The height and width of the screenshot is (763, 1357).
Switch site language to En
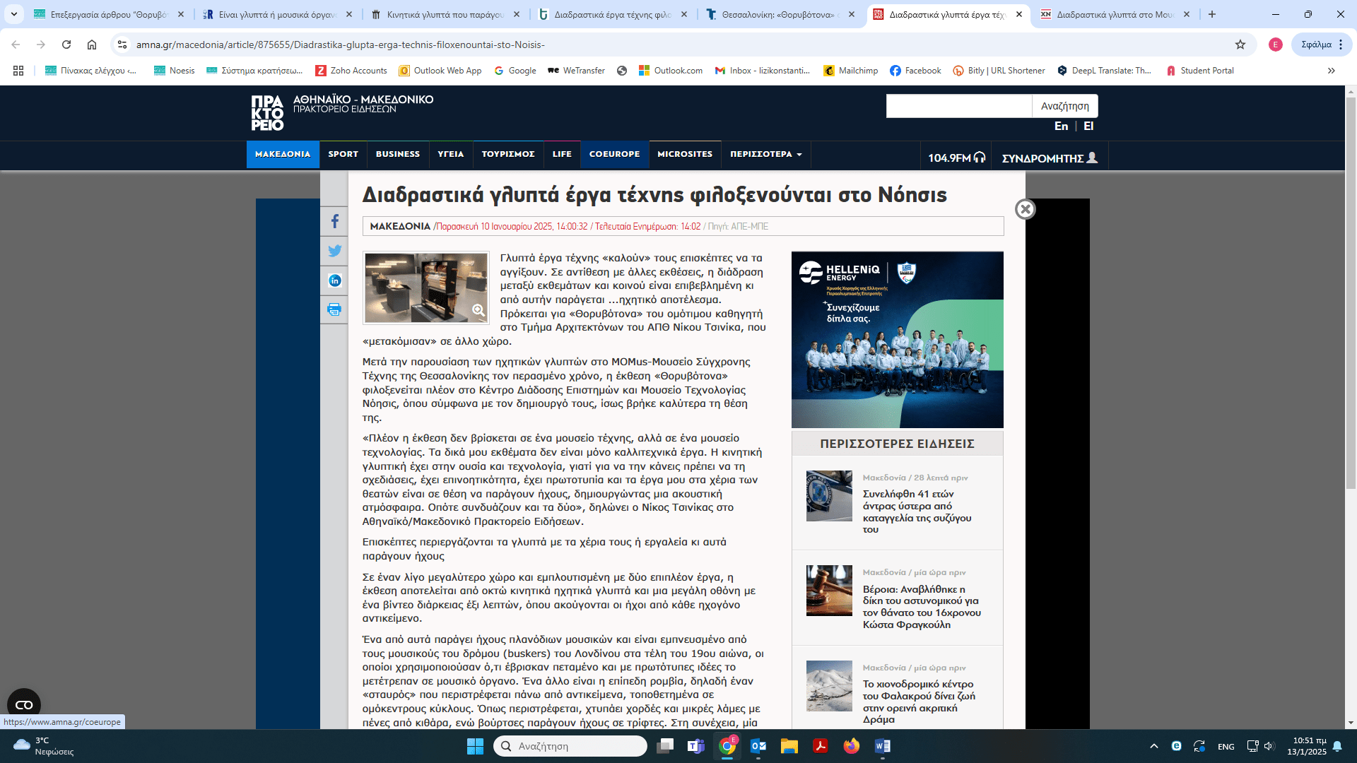tap(1061, 126)
